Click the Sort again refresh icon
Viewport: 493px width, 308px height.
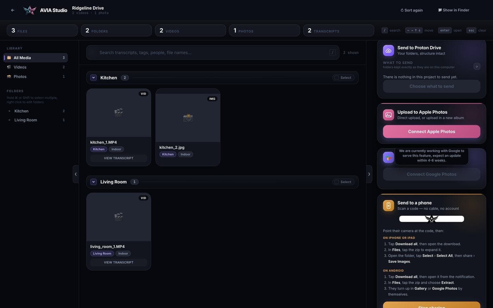pyautogui.click(x=402, y=10)
